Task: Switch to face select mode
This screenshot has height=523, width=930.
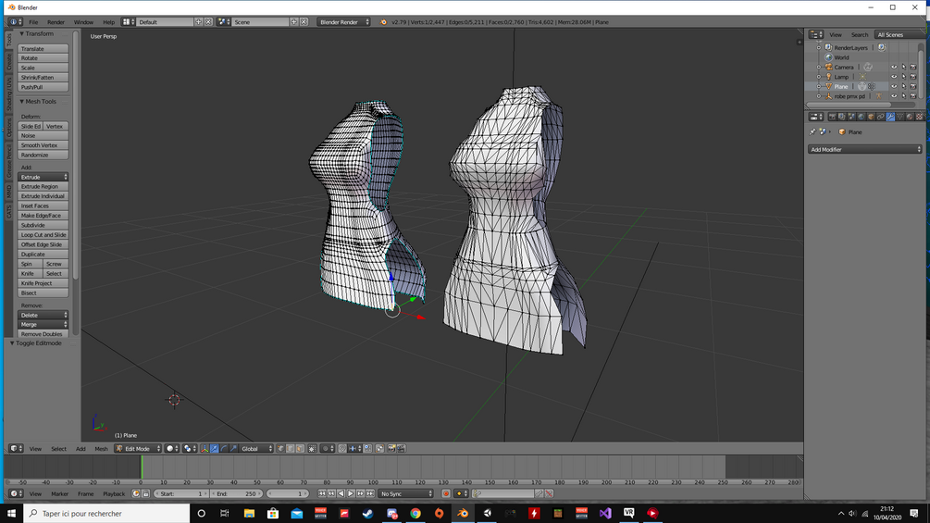Action: (x=300, y=449)
